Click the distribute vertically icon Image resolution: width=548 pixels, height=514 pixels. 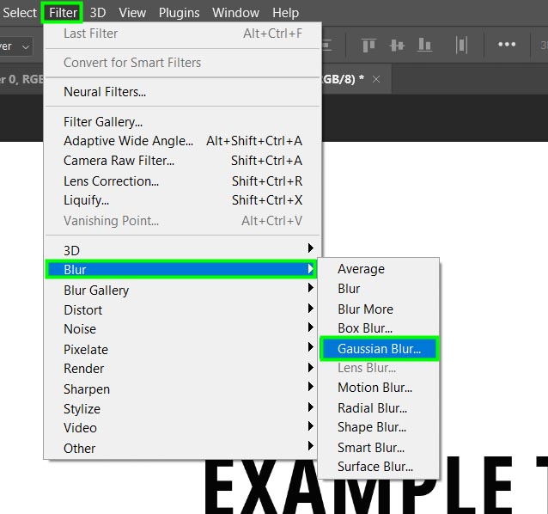click(461, 45)
